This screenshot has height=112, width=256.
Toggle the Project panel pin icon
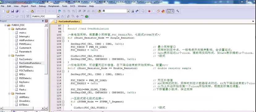(43, 21)
